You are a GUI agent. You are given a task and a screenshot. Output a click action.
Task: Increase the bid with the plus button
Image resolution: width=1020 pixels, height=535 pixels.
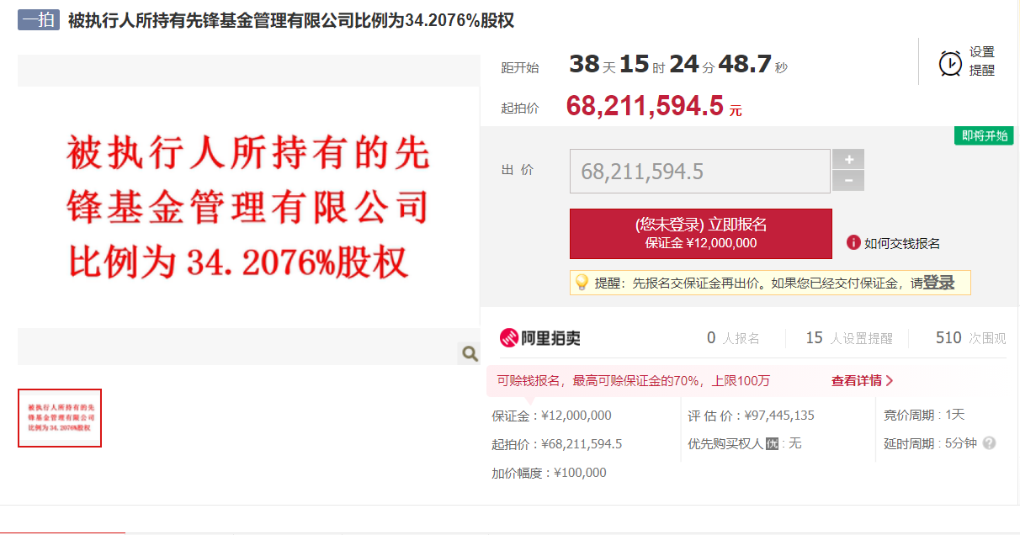click(848, 160)
